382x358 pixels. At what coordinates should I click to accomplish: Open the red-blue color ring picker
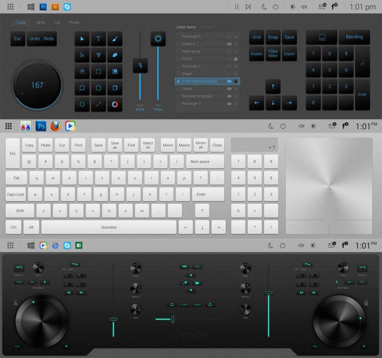click(x=115, y=104)
